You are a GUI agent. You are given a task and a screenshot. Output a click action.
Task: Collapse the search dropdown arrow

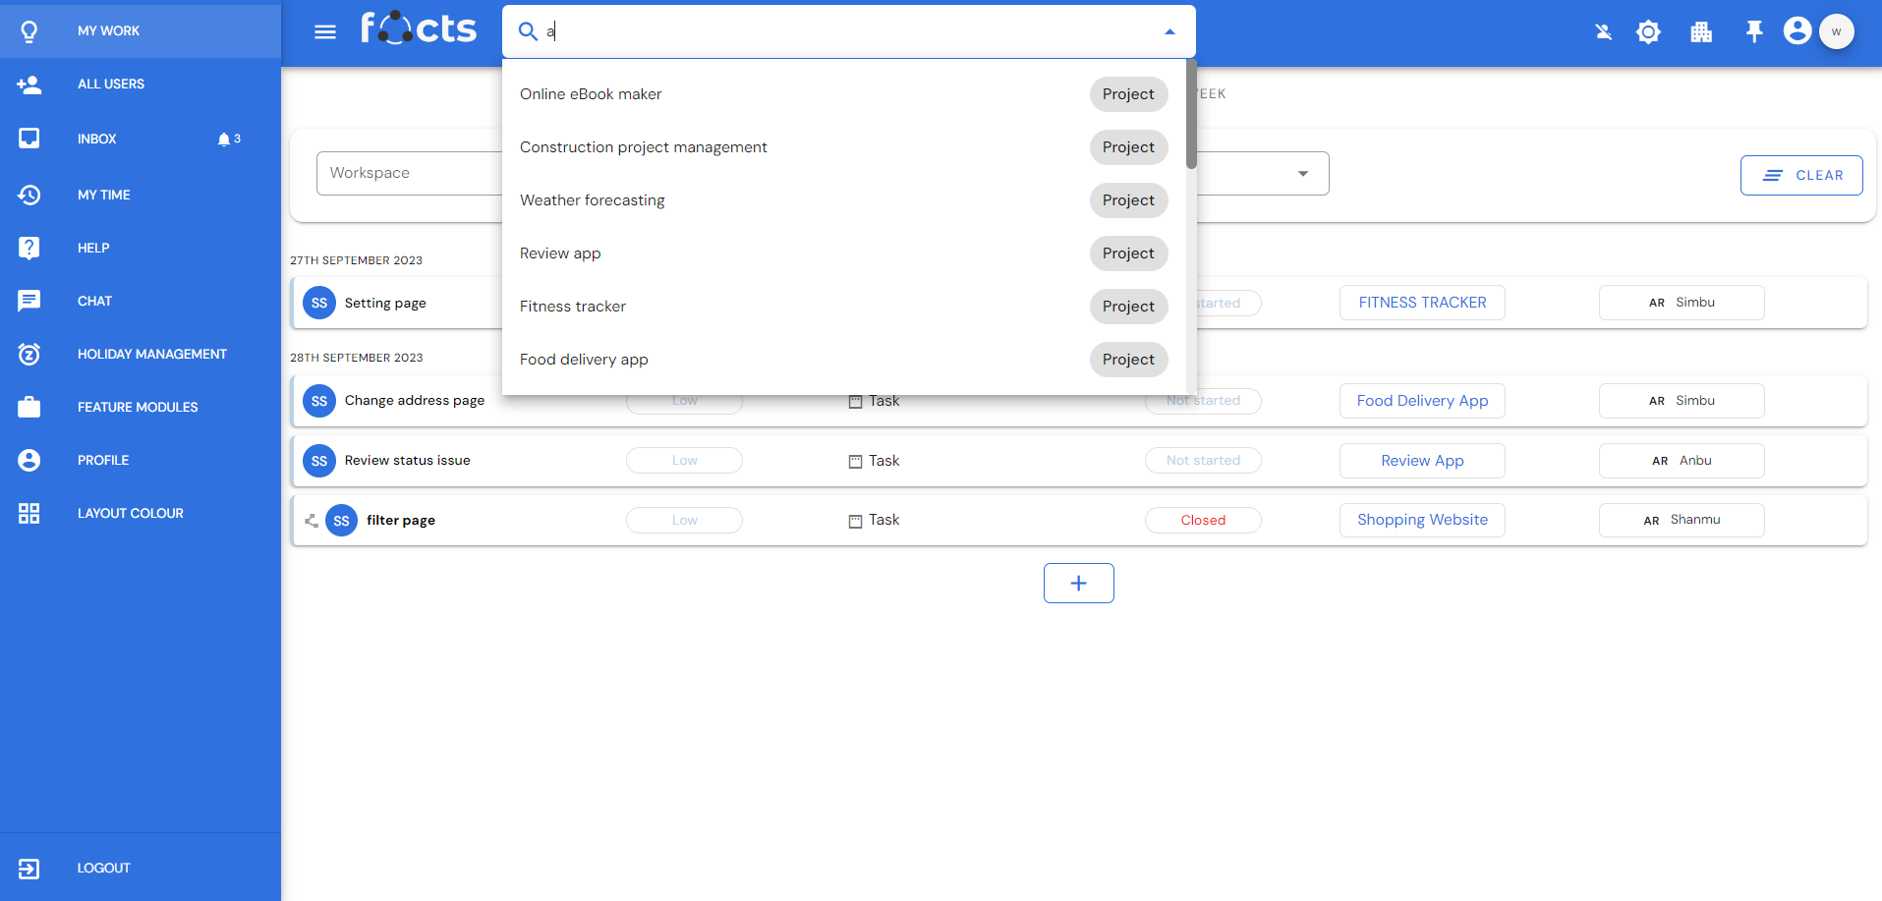[x=1169, y=31]
